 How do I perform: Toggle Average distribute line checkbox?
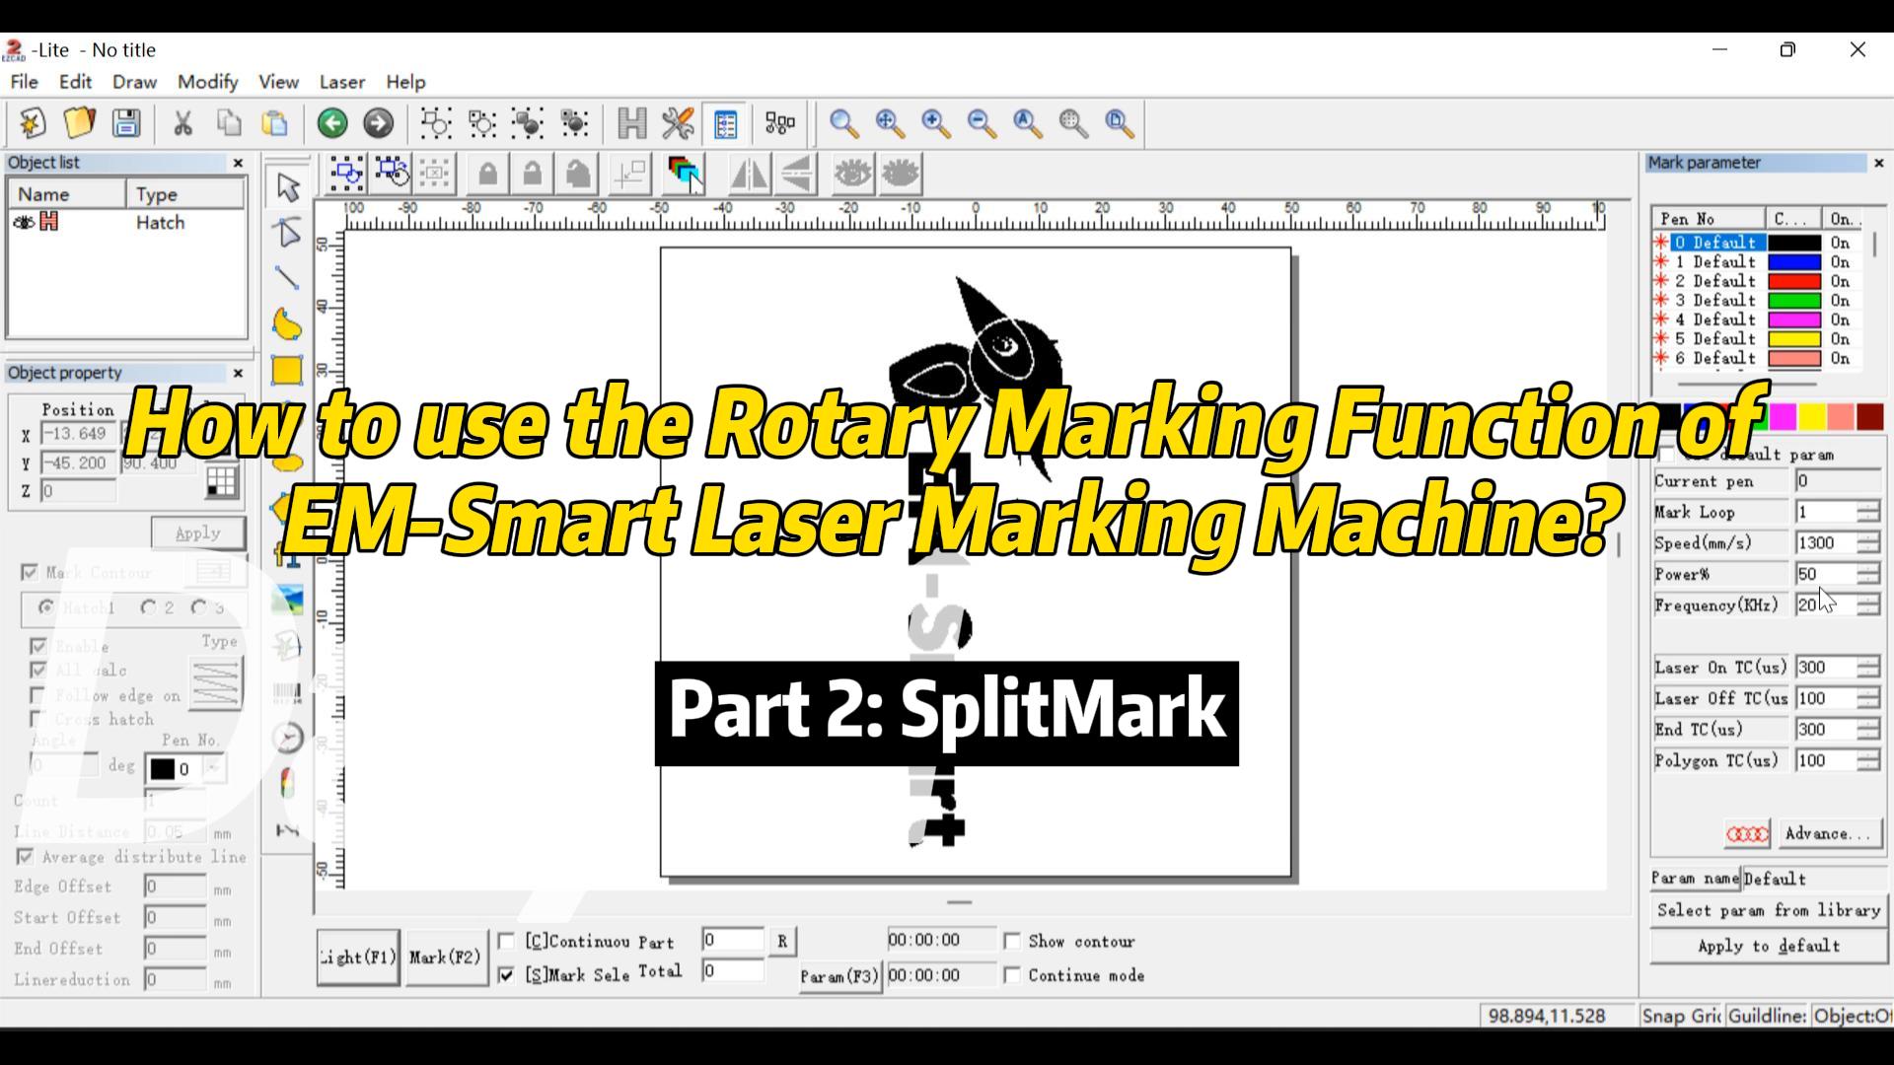tap(25, 857)
